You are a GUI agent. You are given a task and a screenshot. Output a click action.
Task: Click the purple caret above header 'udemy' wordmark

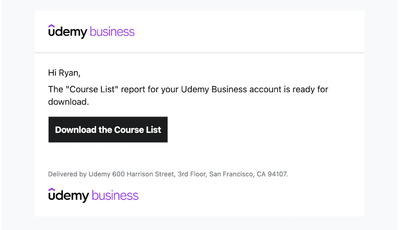(x=51, y=25)
